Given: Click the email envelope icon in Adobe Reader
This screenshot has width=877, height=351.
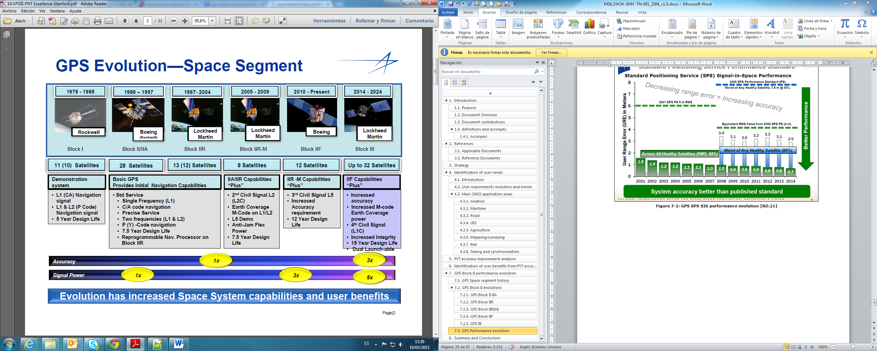Looking at the screenshot, I should click(x=109, y=21).
